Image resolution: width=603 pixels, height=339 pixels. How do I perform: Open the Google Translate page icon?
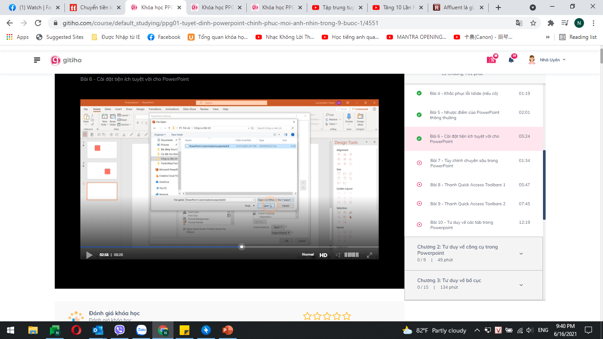519,23
